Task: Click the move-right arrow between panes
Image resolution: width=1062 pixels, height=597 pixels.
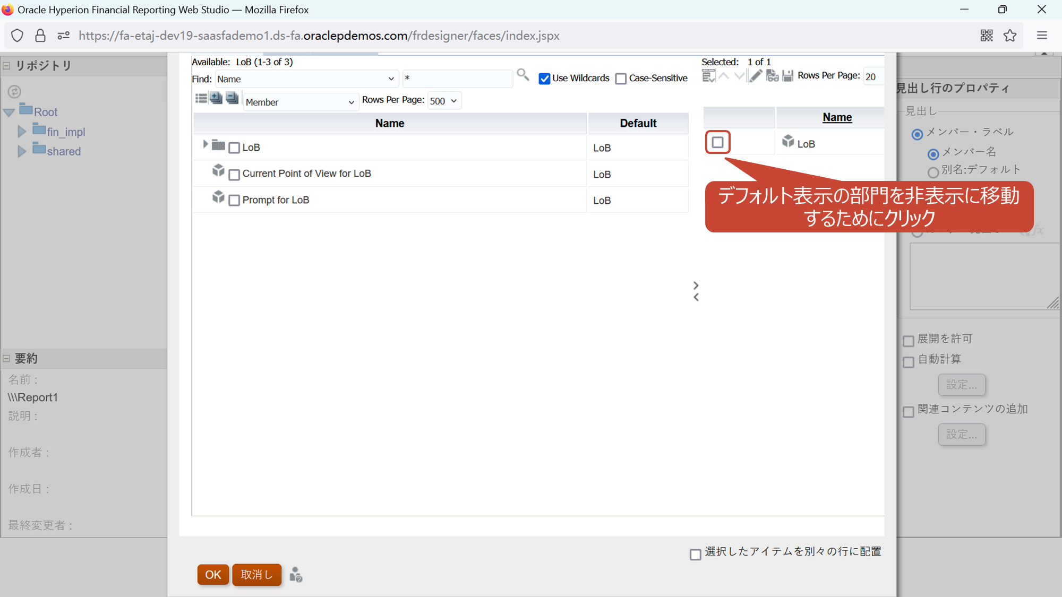Action: click(696, 285)
